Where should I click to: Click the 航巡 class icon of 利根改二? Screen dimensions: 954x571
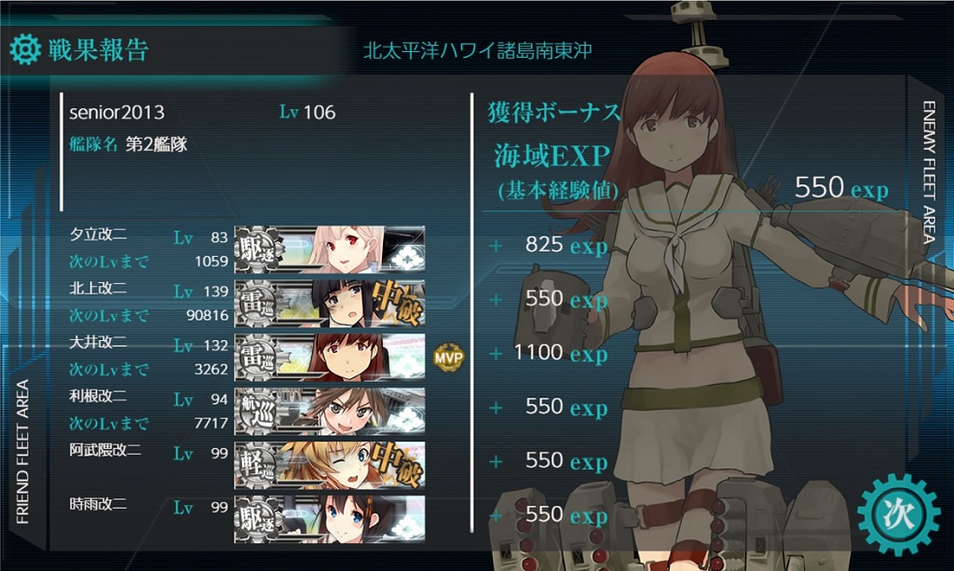point(259,411)
